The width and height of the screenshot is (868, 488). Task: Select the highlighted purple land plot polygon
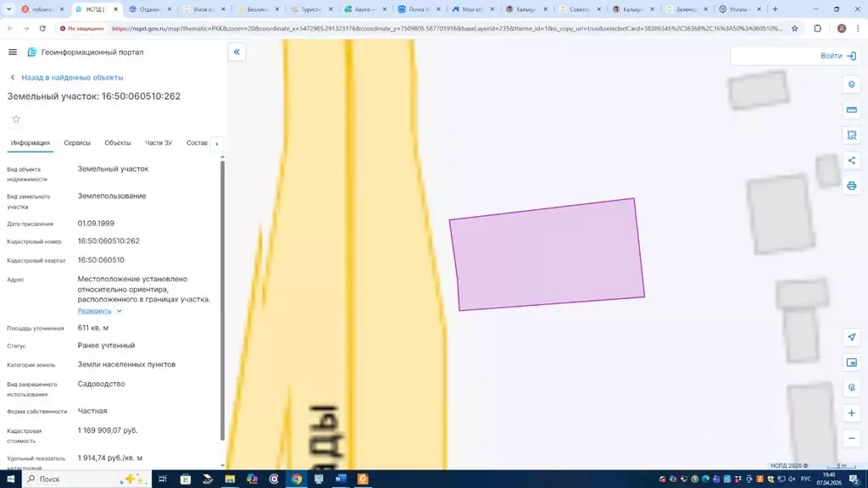[x=547, y=254]
